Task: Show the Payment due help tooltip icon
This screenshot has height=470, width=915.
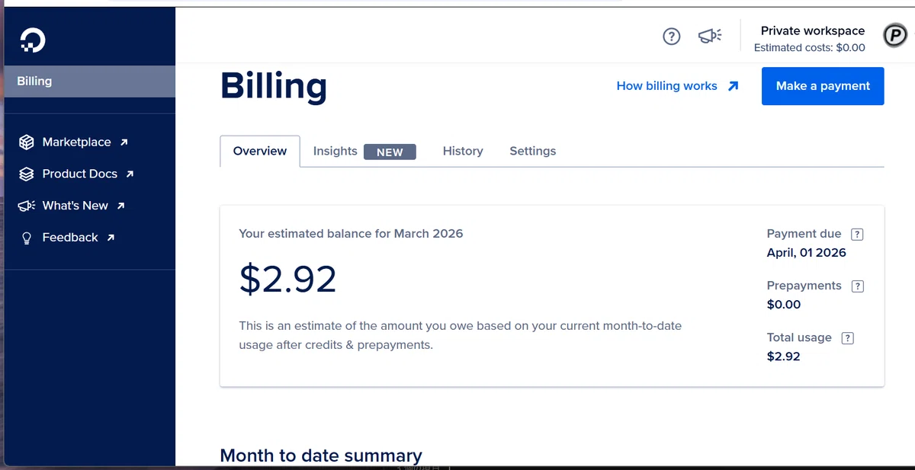Action: click(857, 235)
